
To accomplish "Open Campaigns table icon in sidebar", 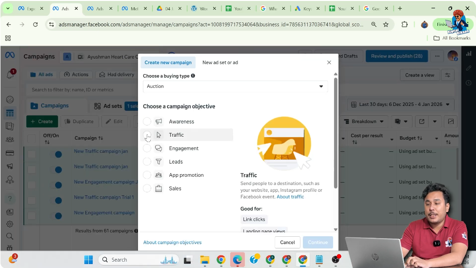I will coord(10,113).
